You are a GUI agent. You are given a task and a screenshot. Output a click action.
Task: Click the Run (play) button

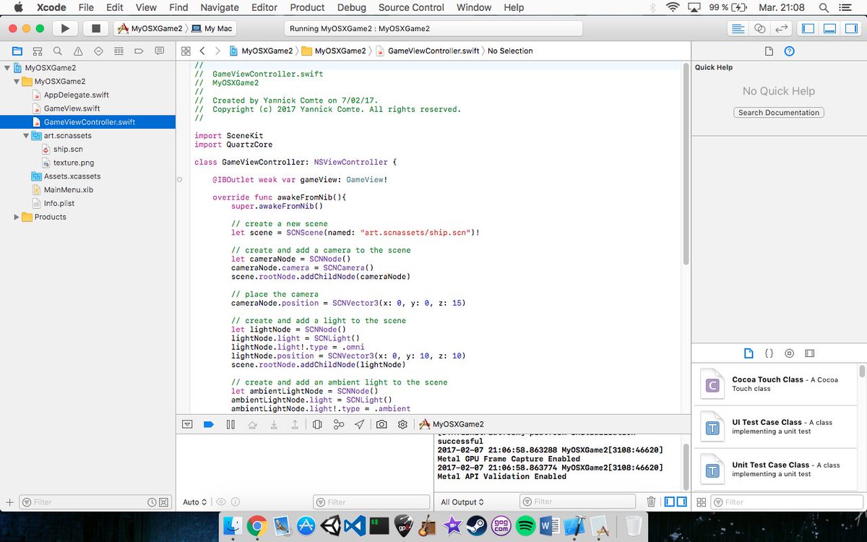65,28
